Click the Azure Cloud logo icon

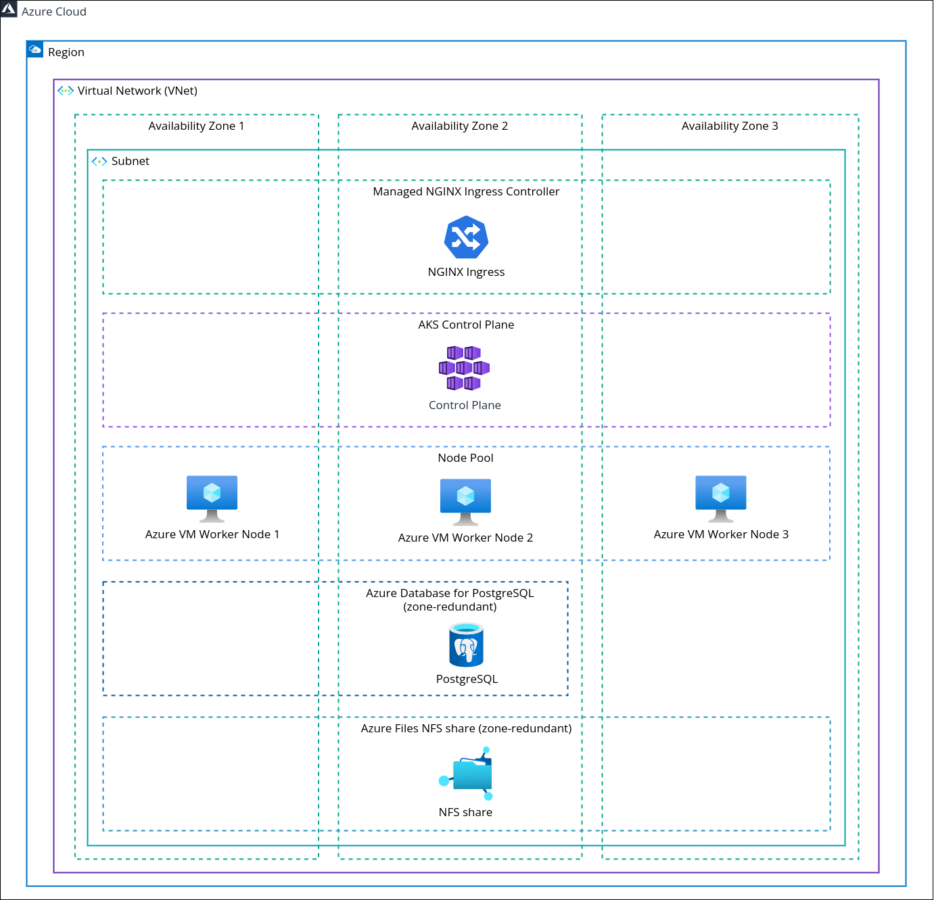9,9
